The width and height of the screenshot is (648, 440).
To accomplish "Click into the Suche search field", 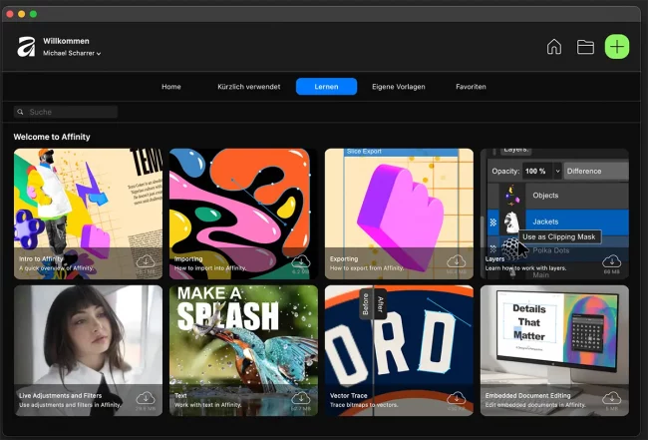I will coord(66,112).
